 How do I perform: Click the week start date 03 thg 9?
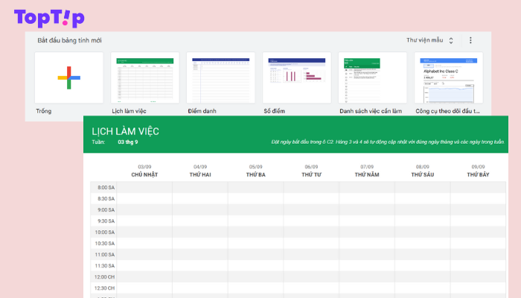tap(128, 142)
